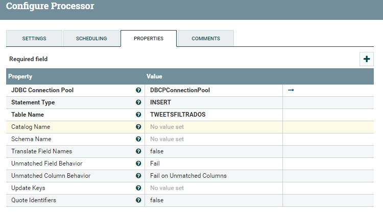
Task: Click the help icon beside Update Keys
Action: [138, 188]
